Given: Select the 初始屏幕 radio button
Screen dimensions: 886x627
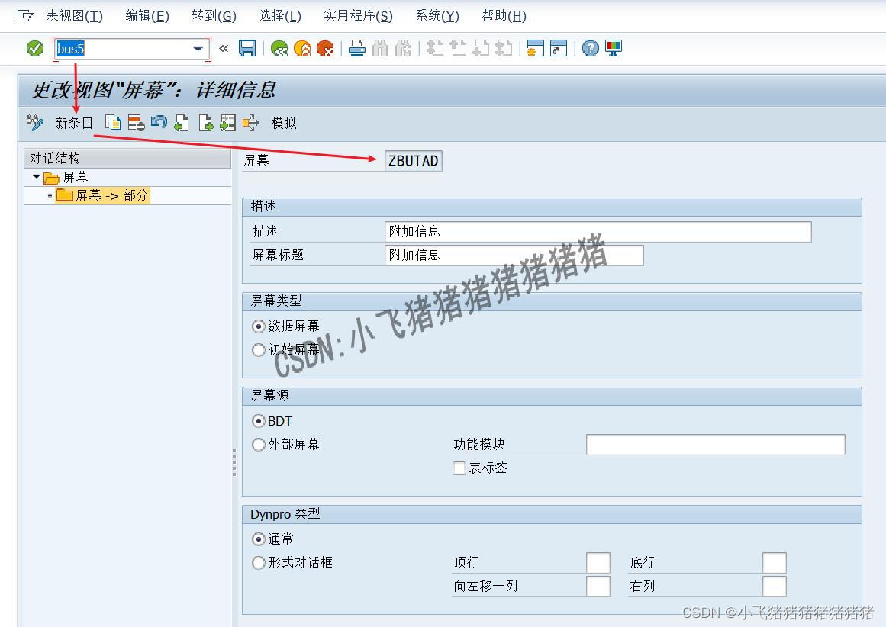Looking at the screenshot, I should [x=258, y=350].
